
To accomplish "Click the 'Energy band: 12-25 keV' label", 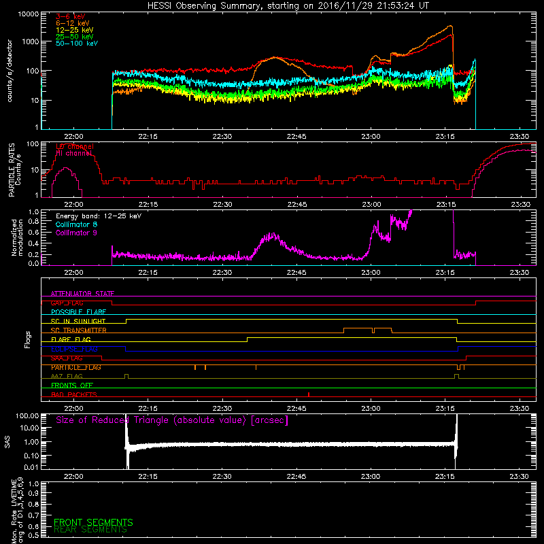I will click(99, 216).
